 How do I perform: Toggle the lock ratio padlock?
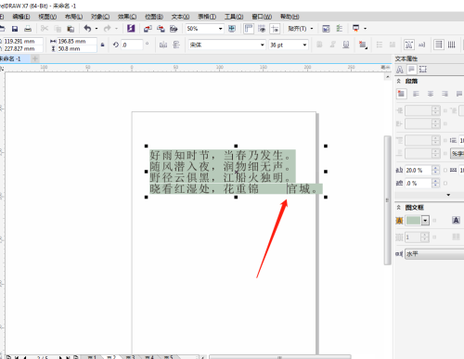pos(103,45)
